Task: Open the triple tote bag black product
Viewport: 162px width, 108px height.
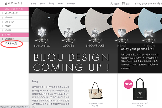Action: [140, 89]
